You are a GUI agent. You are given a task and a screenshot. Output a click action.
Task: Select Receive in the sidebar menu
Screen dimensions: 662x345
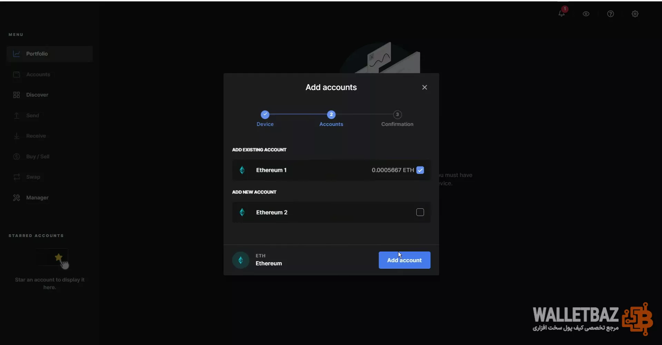pos(50,136)
